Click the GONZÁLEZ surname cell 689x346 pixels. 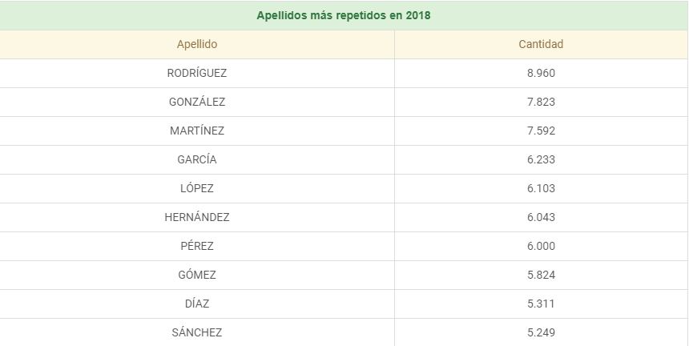click(197, 102)
